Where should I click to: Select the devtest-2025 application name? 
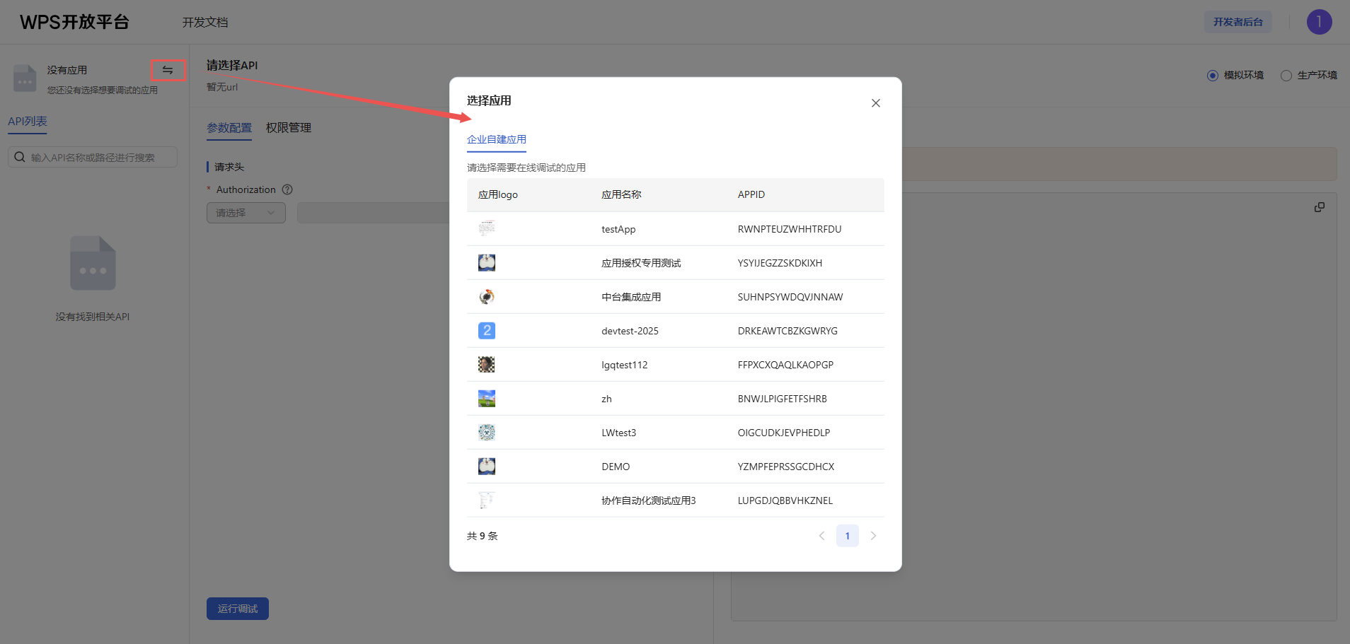630,331
